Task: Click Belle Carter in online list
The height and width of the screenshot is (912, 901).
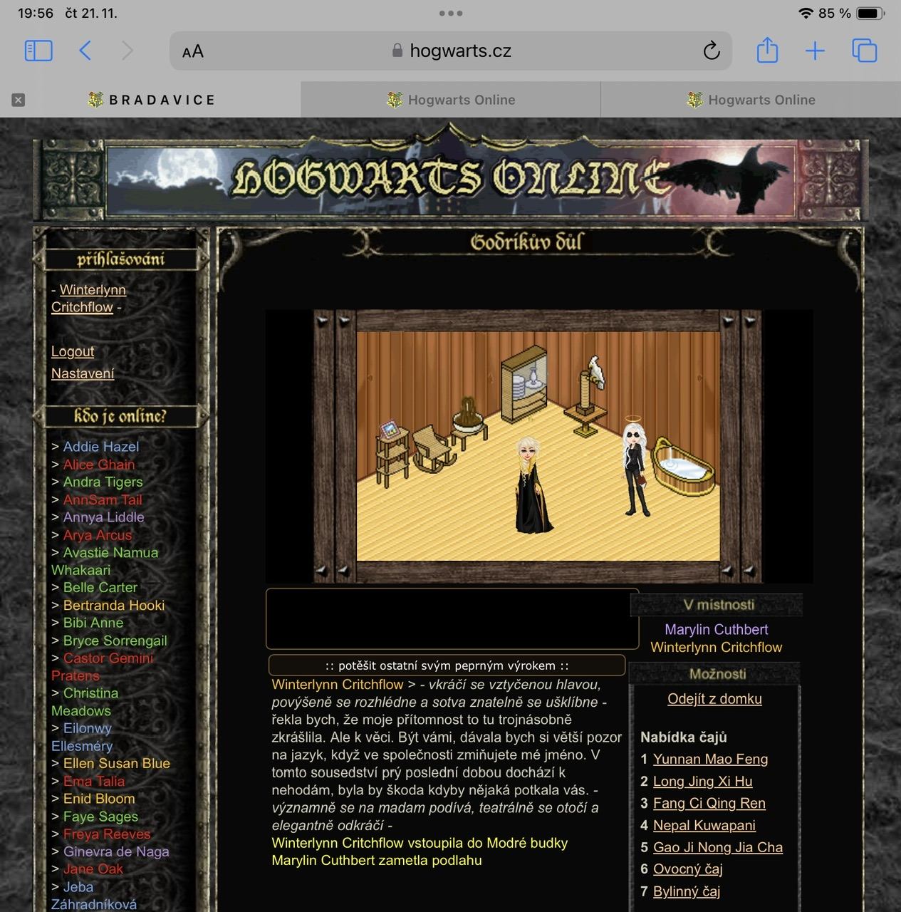Action: (100, 588)
